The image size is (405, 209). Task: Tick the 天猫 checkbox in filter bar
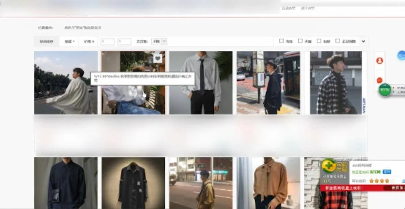[300, 41]
